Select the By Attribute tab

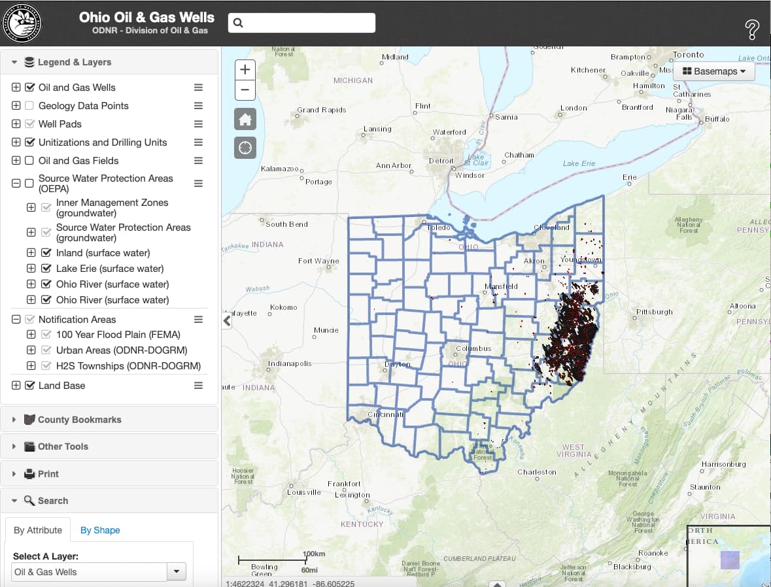point(38,530)
